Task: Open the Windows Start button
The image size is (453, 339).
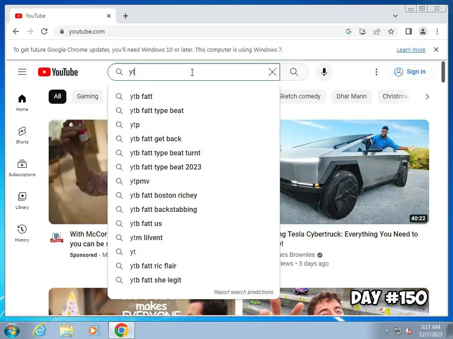Action: (x=12, y=330)
